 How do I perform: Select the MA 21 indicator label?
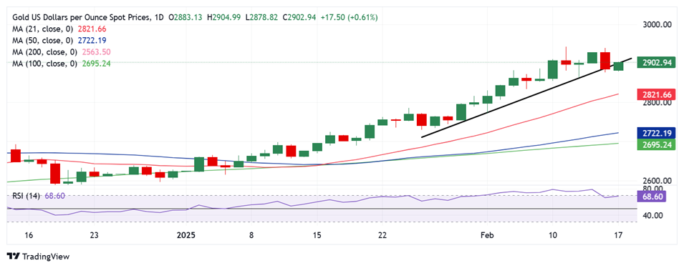pyautogui.click(x=43, y=29)
